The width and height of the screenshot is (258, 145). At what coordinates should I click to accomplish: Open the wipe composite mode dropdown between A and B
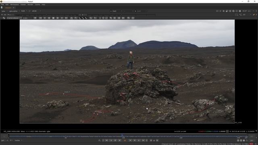[129, 11]
